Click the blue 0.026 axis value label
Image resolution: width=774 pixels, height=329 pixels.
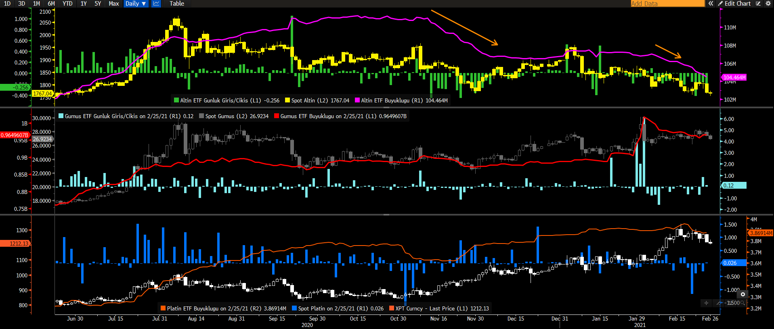tap(734, 263)
